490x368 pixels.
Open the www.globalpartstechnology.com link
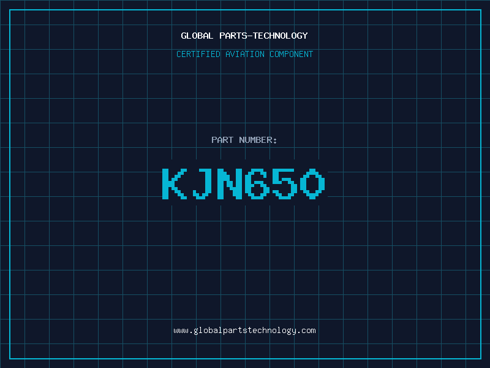click(244, 331)
